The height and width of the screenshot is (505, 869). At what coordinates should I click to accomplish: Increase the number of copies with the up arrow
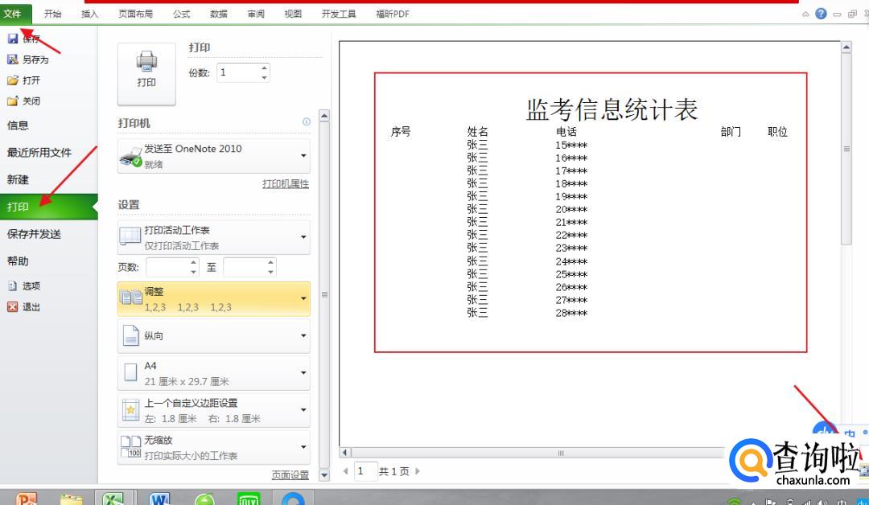pos(264,68)
